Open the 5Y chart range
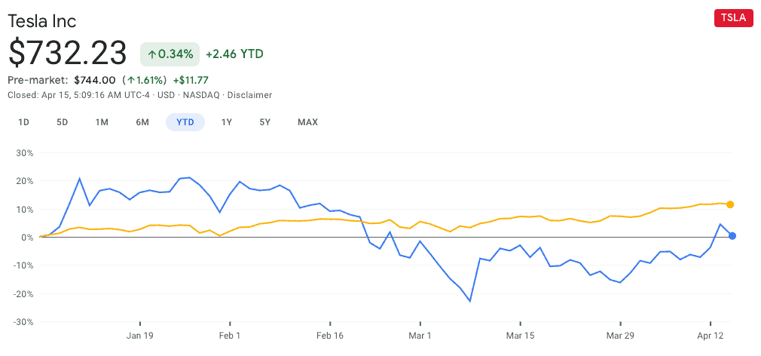The width and height of the screenshot is (761, 356). coord(264,122)
